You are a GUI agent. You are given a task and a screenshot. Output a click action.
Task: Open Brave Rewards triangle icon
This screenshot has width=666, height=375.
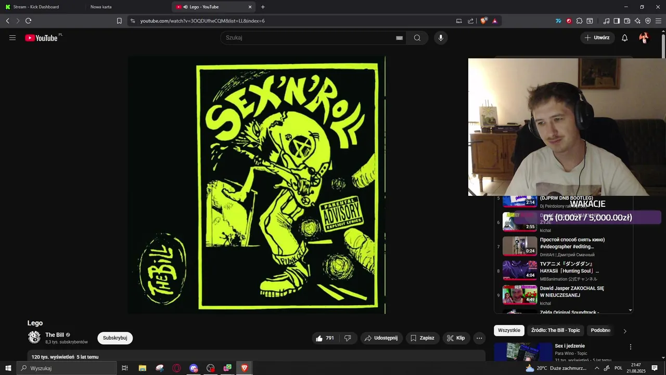coord(494,21)
